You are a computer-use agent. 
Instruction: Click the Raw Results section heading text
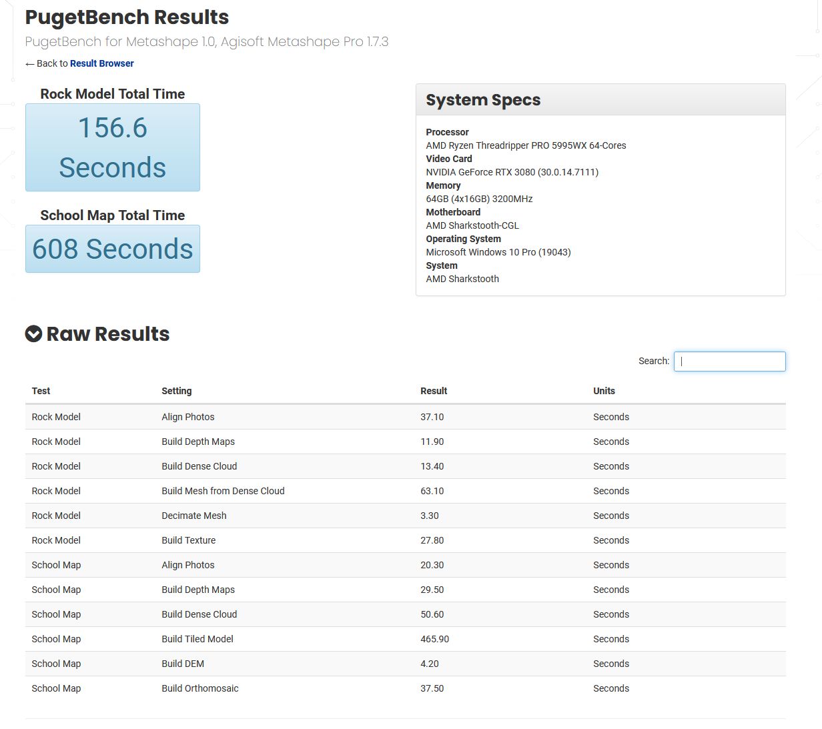click(x=108, y=333)
